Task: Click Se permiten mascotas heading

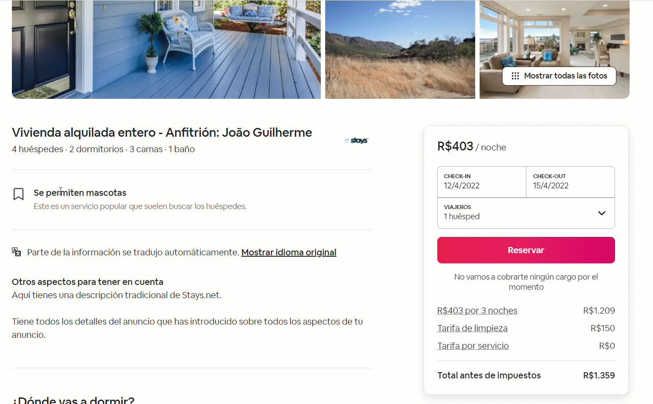Action: click(x=80, y=193)
